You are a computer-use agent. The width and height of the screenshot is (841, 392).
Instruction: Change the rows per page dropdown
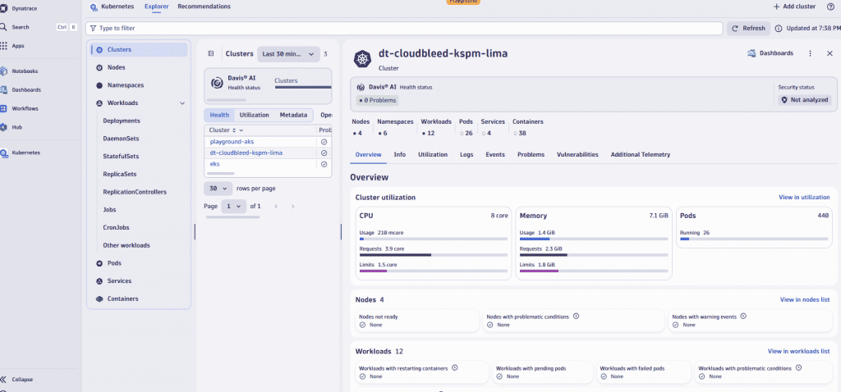(218, 189)
